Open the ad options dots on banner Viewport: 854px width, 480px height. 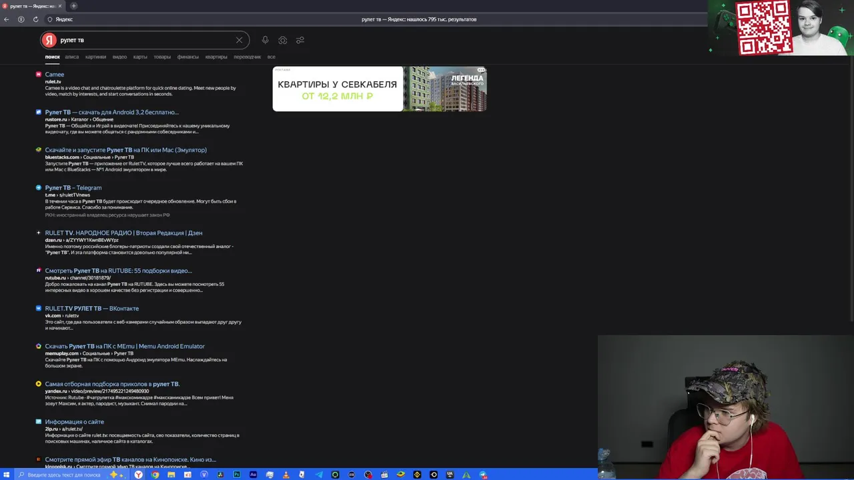(x=481, y=70)
